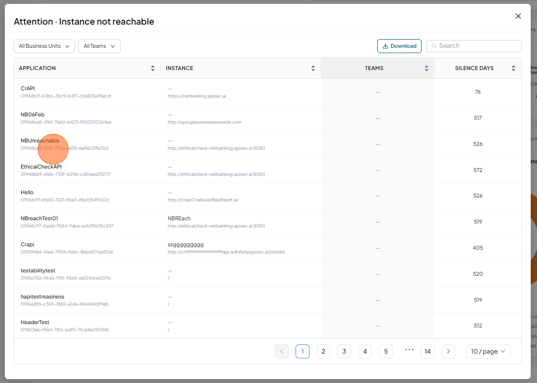The height and width of the screenshot is (383, 537).
Task: Click the silence days value 572
Action: 478,170
